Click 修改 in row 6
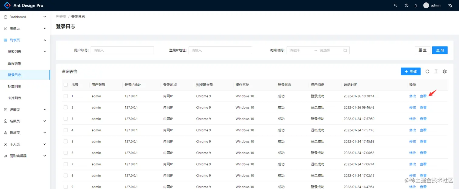Screen dimensions: 459x189 [413, 153]
